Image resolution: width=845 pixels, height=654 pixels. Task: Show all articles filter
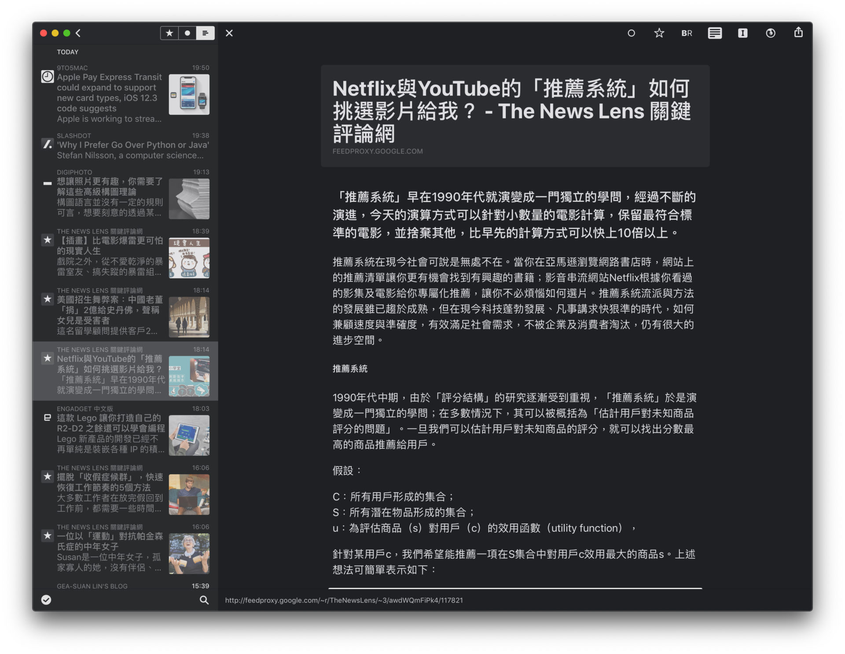(x=205, y=33)
